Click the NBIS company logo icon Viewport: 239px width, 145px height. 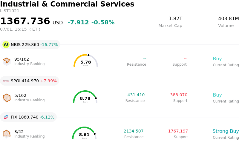pos(6,45)
